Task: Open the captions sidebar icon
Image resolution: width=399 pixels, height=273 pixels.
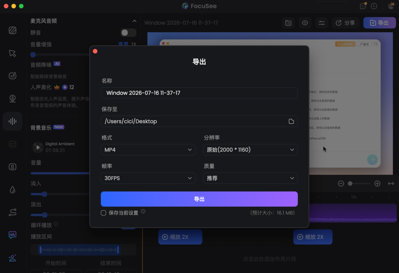Action: coord(13,144)
